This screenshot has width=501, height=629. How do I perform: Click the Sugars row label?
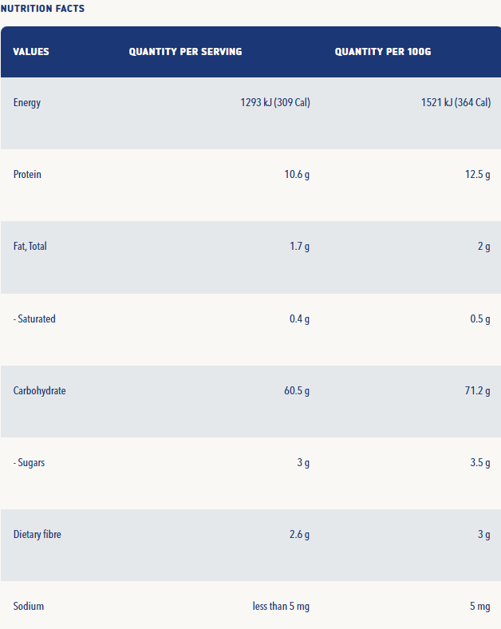pyautogui.click(x=29, y=463)
